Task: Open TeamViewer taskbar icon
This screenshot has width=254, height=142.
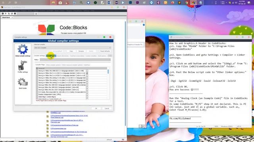Action: [151, 3]
